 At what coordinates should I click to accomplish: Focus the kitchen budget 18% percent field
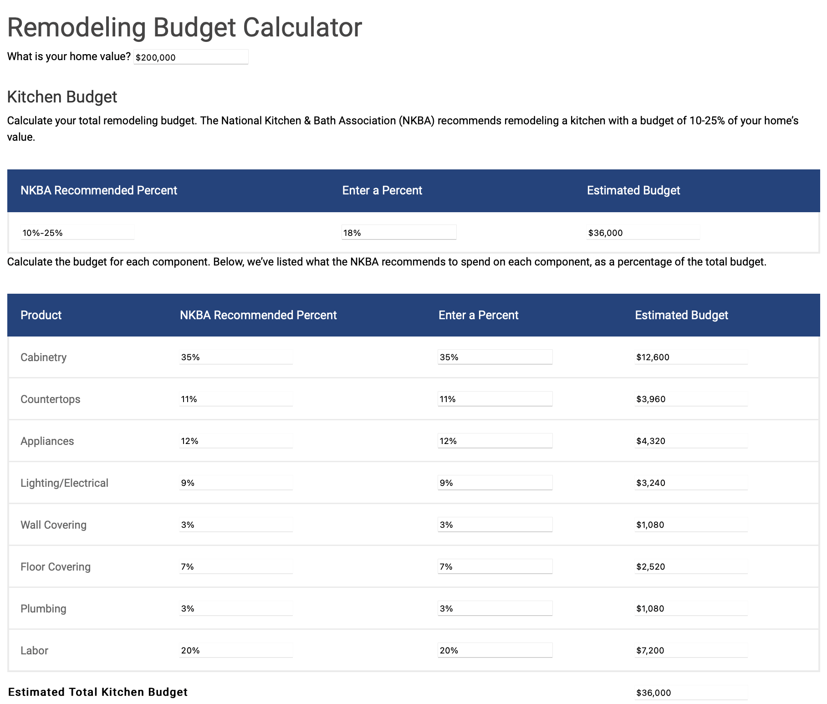pos(399,232)
